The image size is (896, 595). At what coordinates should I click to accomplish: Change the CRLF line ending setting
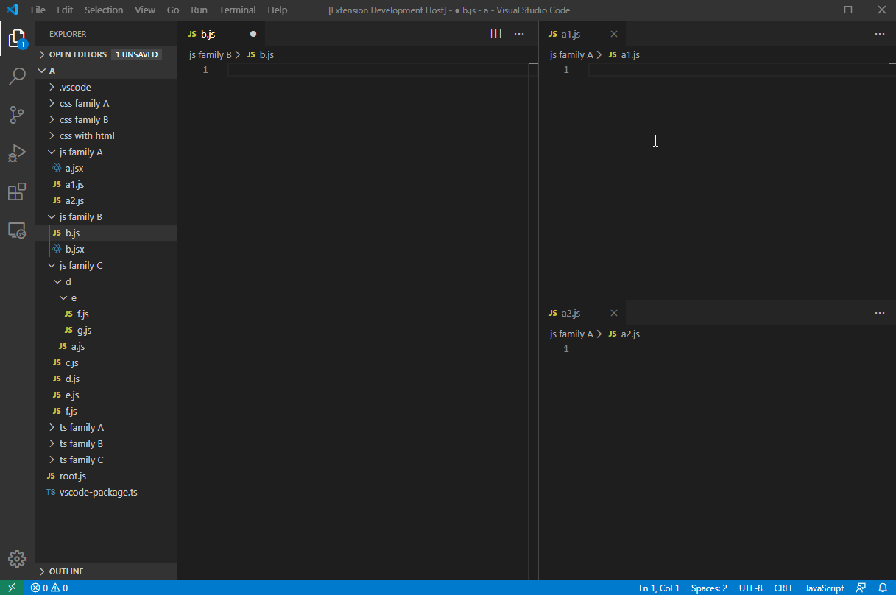783,588
